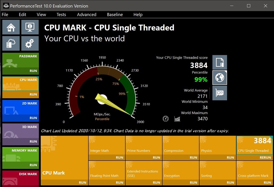Select the DISK MARK tile
The image size is (274, 187).
21,178
